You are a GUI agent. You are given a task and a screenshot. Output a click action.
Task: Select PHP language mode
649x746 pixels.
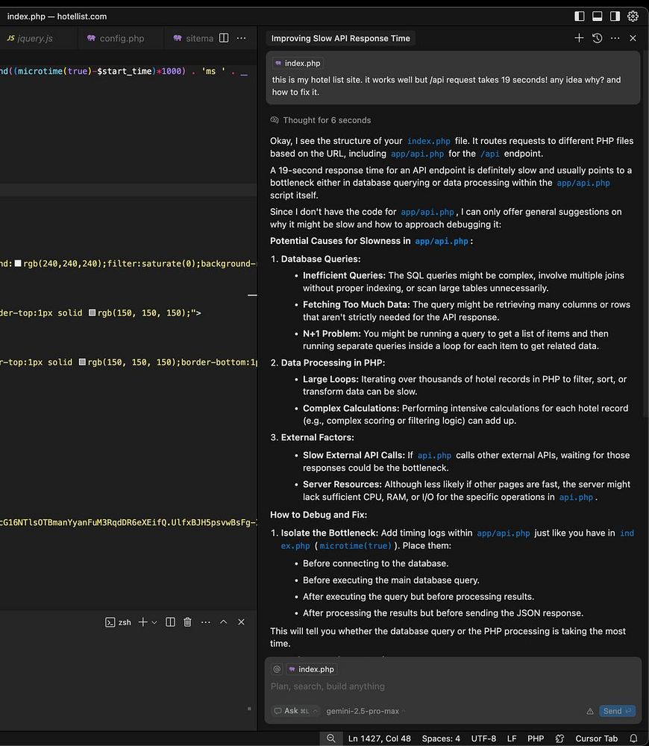pyautogui.click(x=536, y=739)
